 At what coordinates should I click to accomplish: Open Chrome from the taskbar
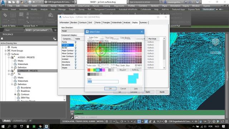40,126
